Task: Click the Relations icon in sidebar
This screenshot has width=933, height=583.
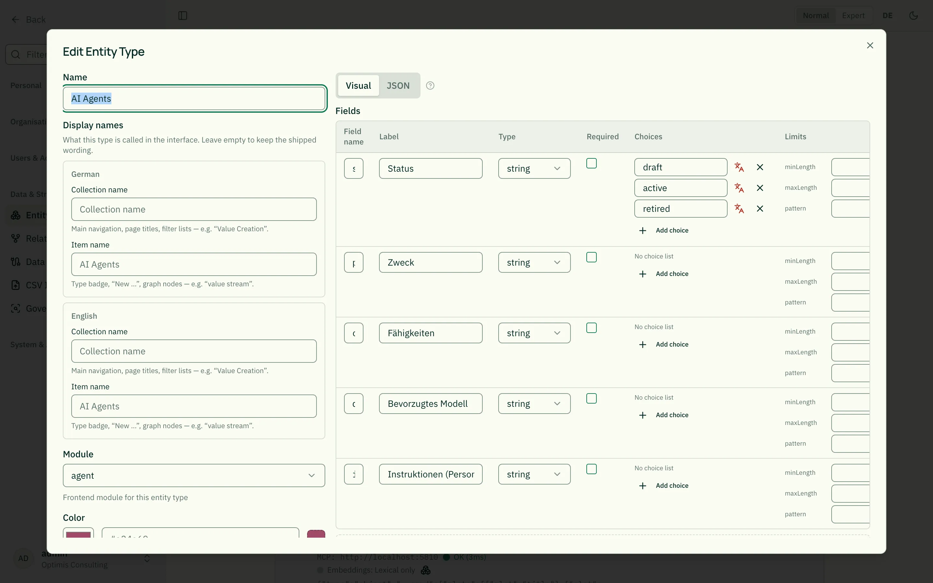Action: click(16, 239)
